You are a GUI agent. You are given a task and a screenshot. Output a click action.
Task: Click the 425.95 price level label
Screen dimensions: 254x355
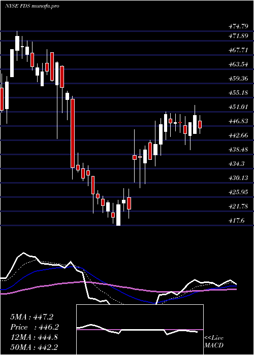tap(238, 192)
